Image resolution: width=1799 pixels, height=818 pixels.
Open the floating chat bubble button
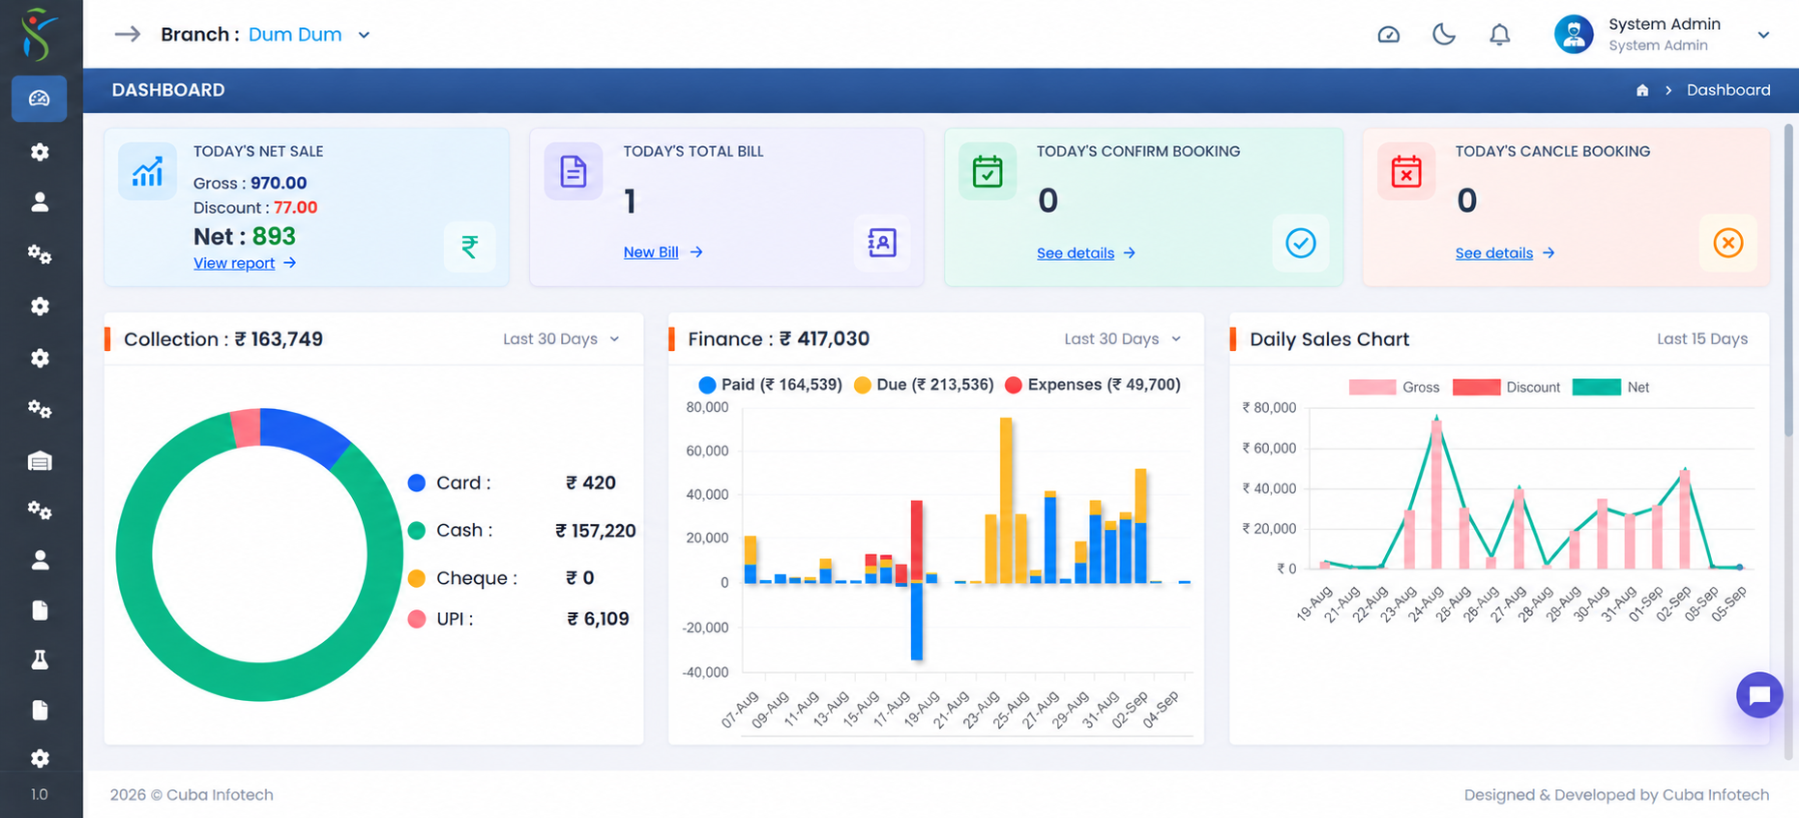(1759, 695)
